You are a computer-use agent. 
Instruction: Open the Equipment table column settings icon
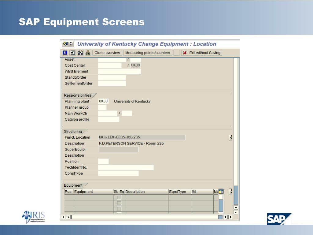[x=221, y=192]
